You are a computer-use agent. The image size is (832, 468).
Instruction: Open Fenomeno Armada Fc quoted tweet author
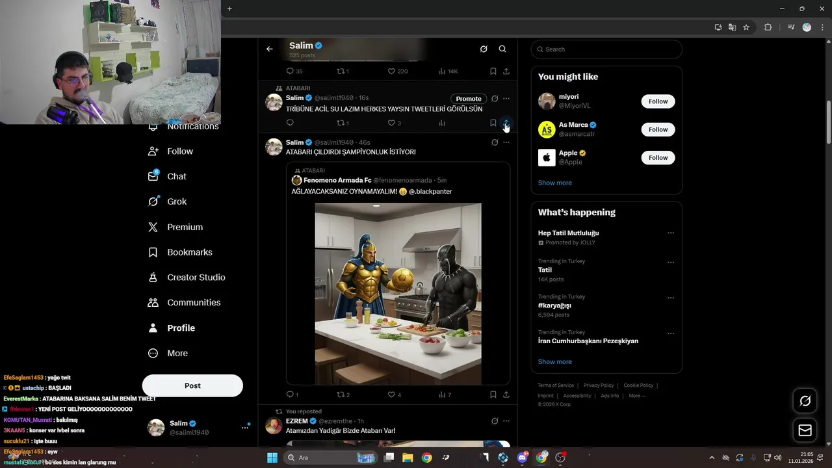tap(337, 180)
